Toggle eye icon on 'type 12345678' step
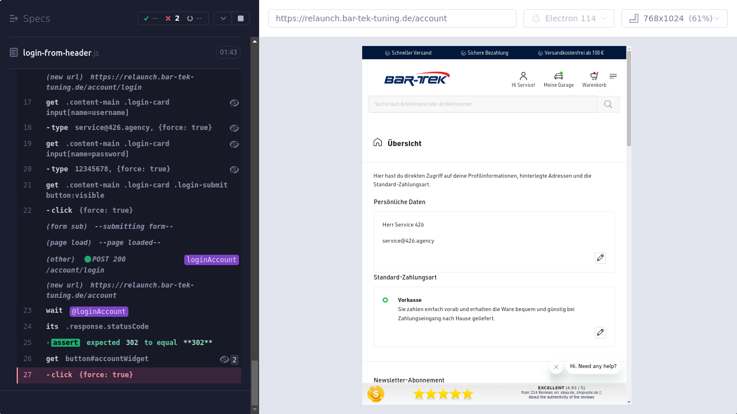 tap(234, 170)
